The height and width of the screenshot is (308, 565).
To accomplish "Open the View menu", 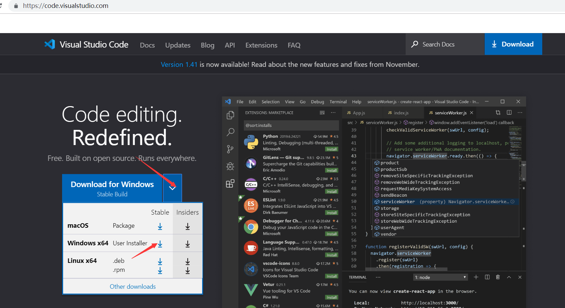I will point(290,102).
